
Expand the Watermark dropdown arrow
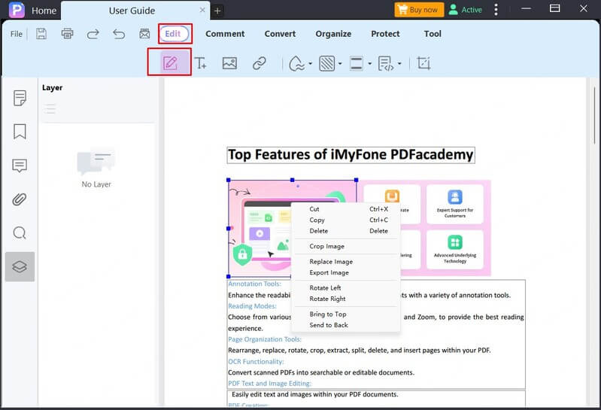(310, 64)
